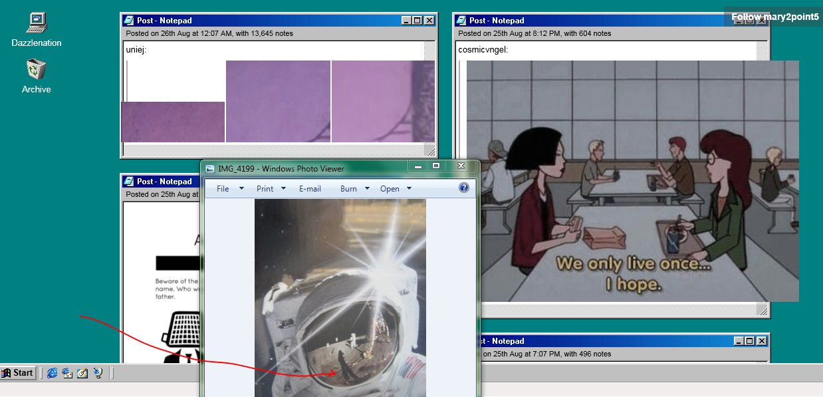Maximize the uniej Post Notepad window
The height and width of the screenshot is (397, 823).
click(417, 21)
